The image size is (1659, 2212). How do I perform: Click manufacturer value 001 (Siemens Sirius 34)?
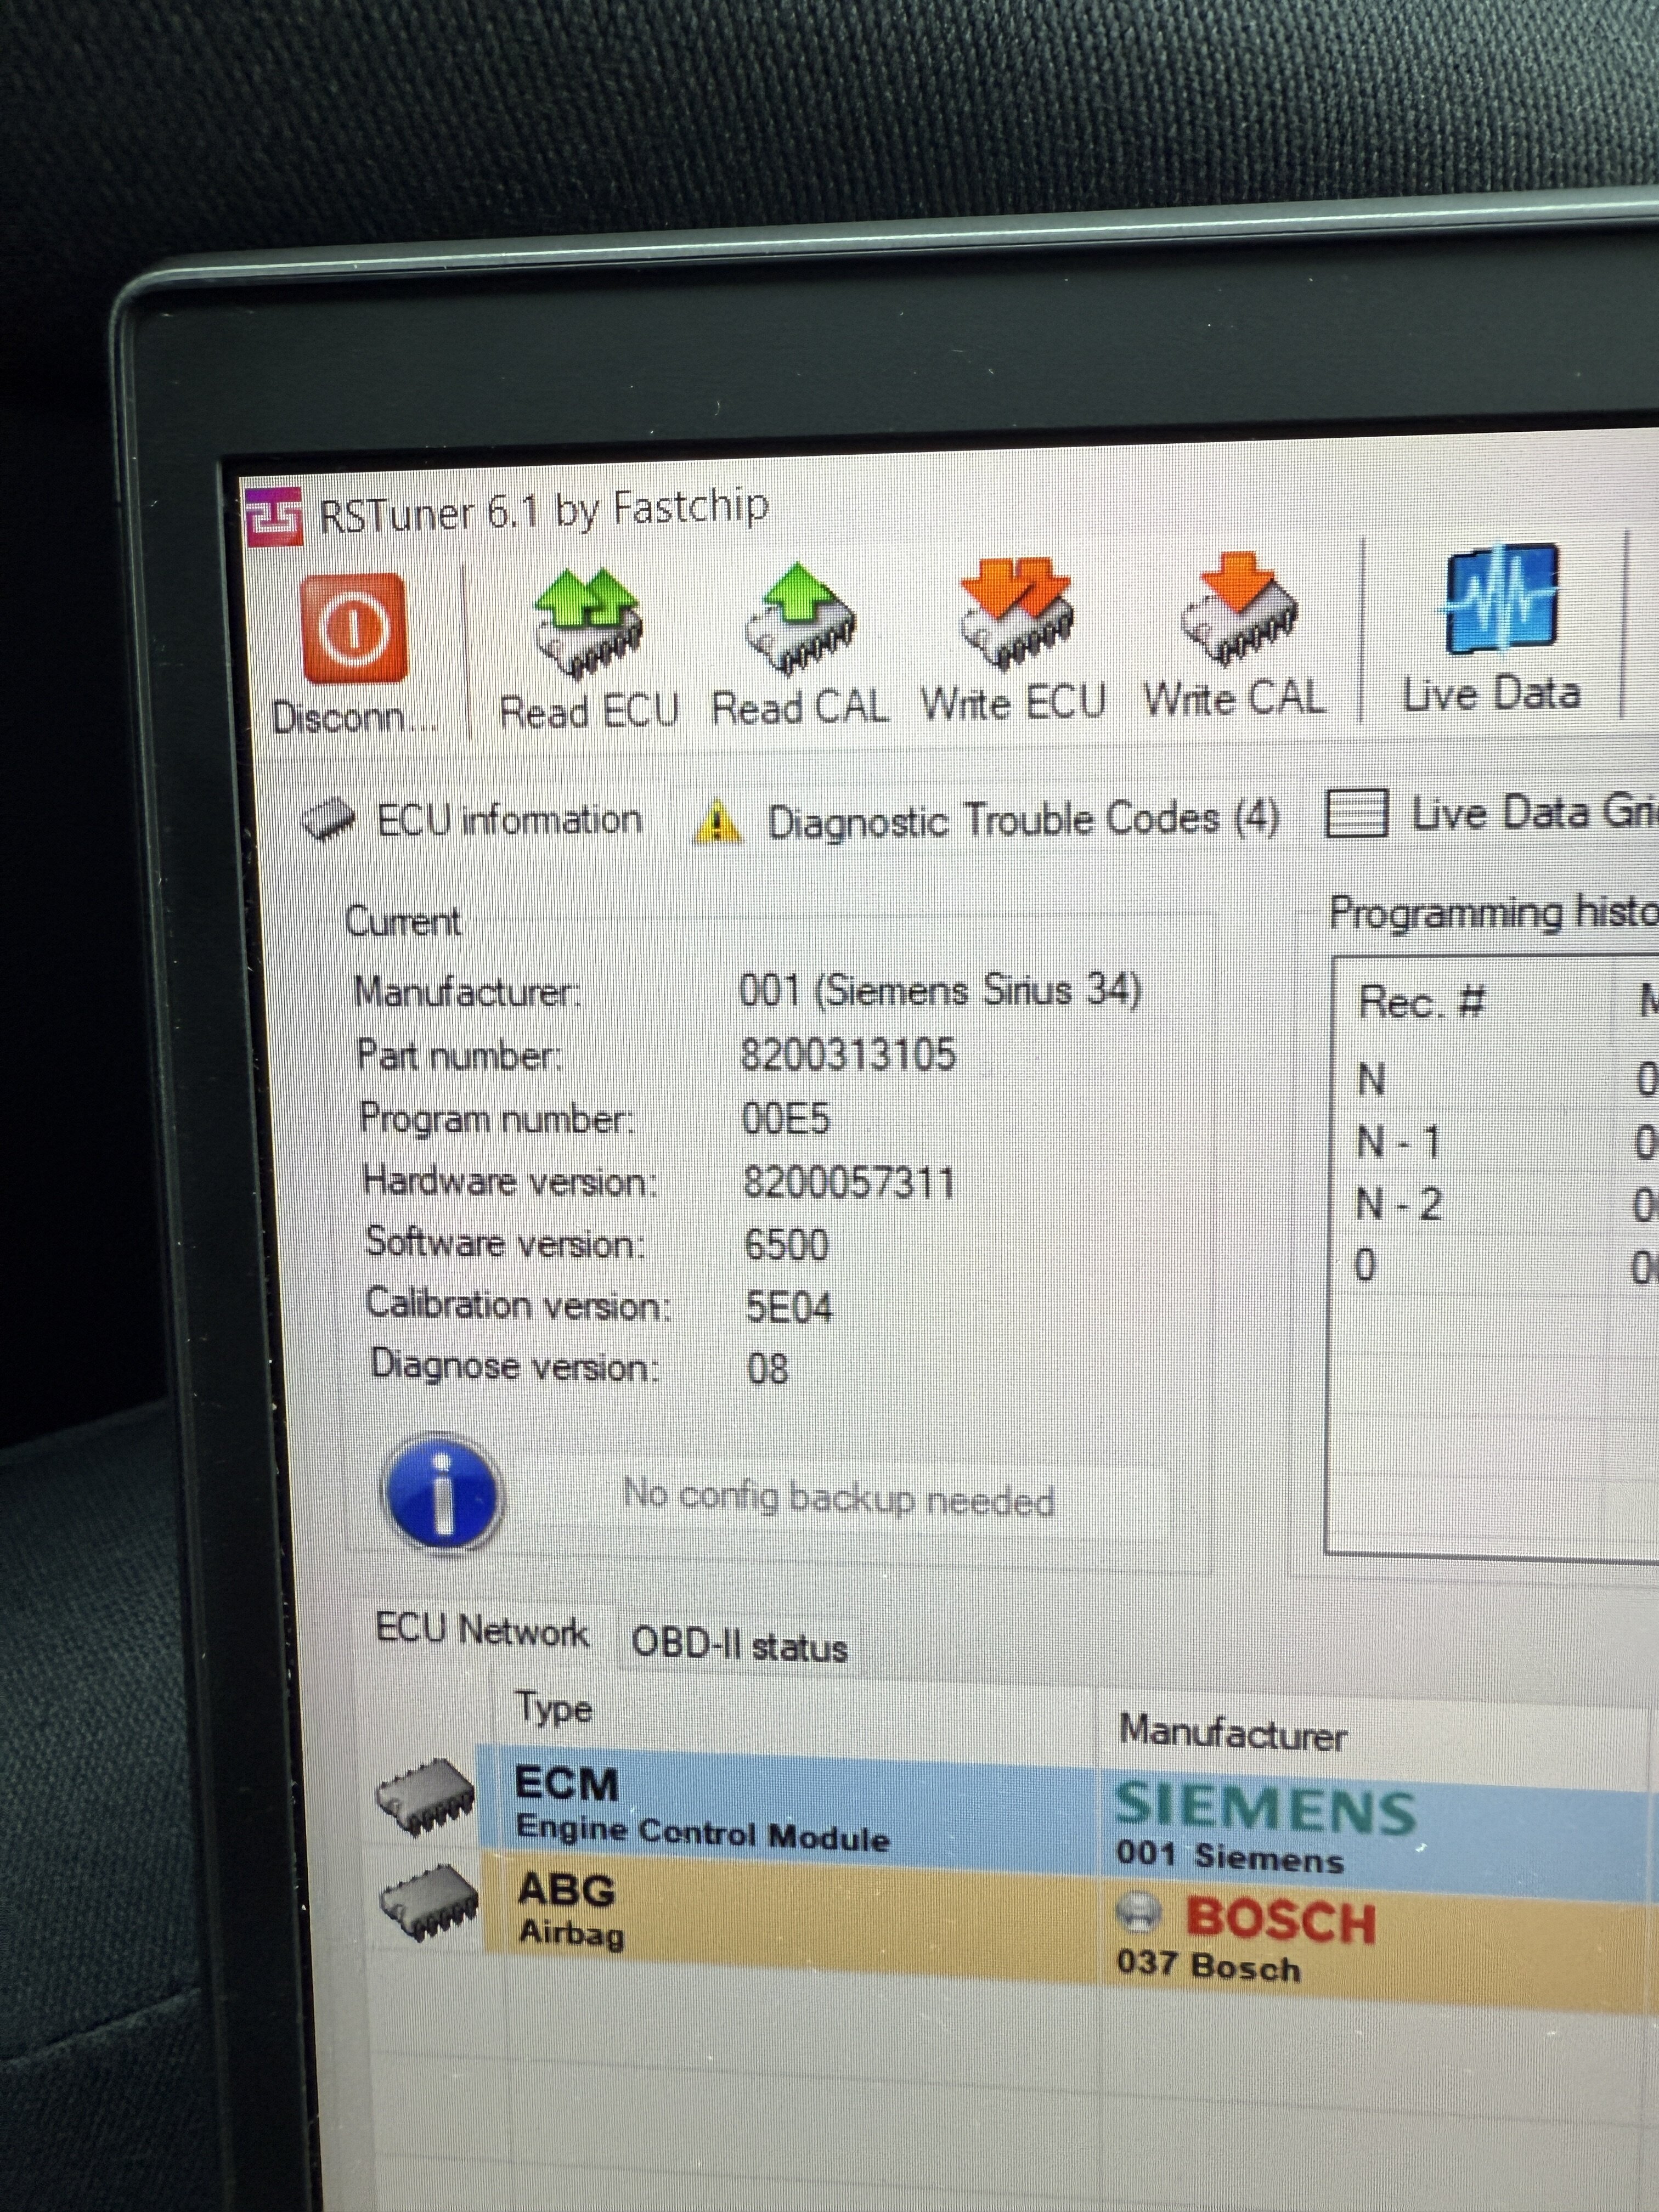pos(940,990)
